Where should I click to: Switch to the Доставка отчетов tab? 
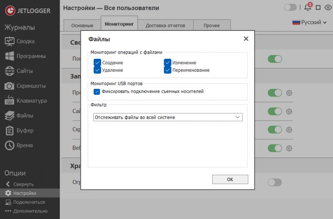[165, 25]
